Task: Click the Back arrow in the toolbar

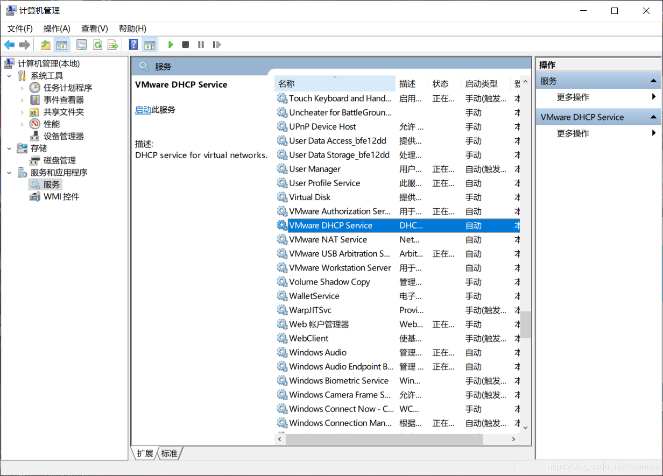Action: coord(9,45)
